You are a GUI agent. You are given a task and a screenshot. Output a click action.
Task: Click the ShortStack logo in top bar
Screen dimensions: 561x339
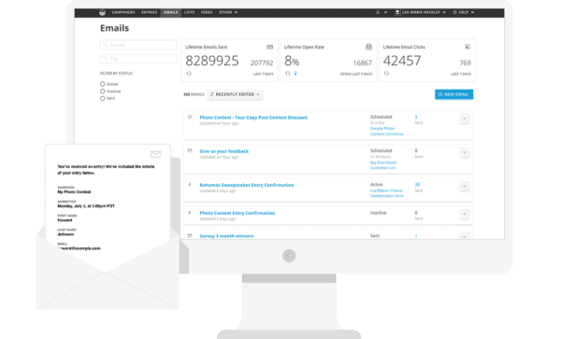tap(102, 12)
